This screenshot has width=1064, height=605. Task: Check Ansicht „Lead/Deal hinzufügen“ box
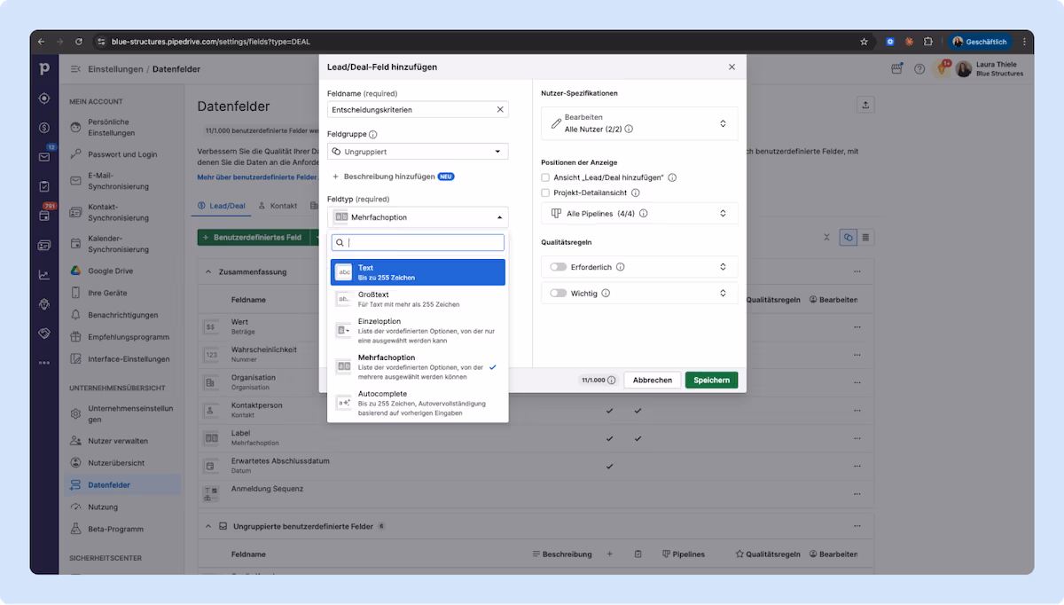tap(545, 177)
